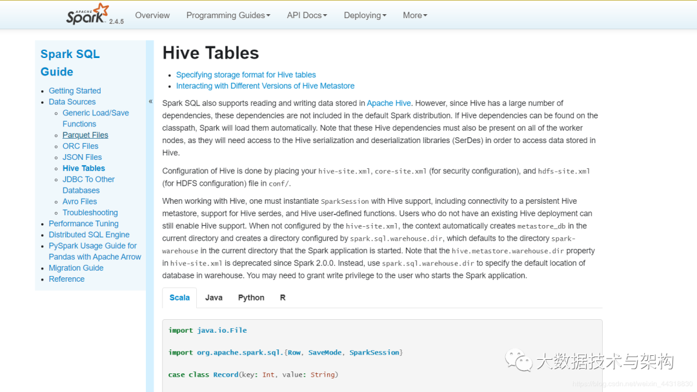Expand the More menu

tap(414, 15)
